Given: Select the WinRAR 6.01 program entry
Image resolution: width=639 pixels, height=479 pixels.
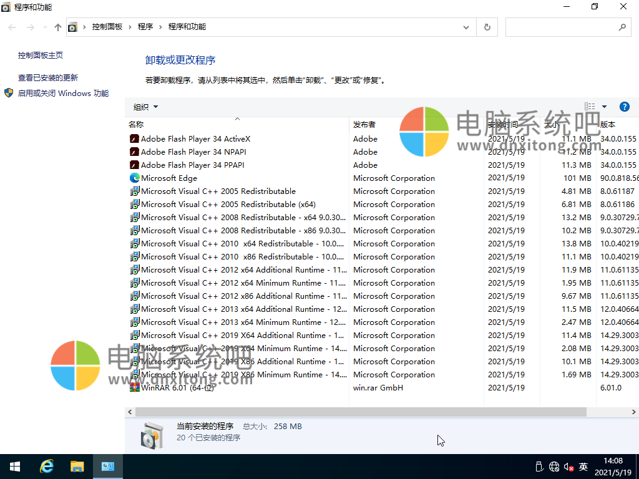Looking at the screenshot, I should (175, 387).
